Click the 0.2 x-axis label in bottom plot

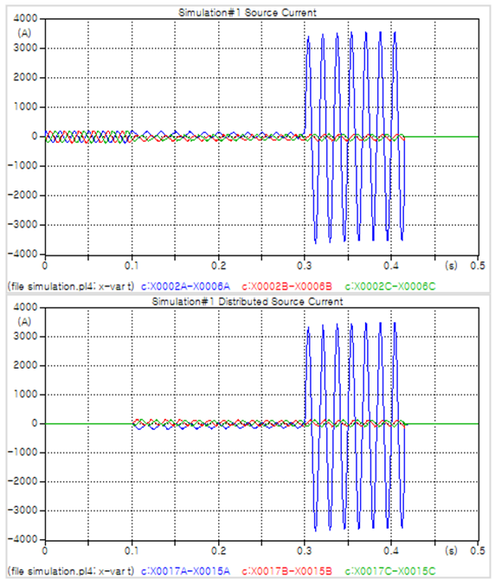click(x=218, y=550)
